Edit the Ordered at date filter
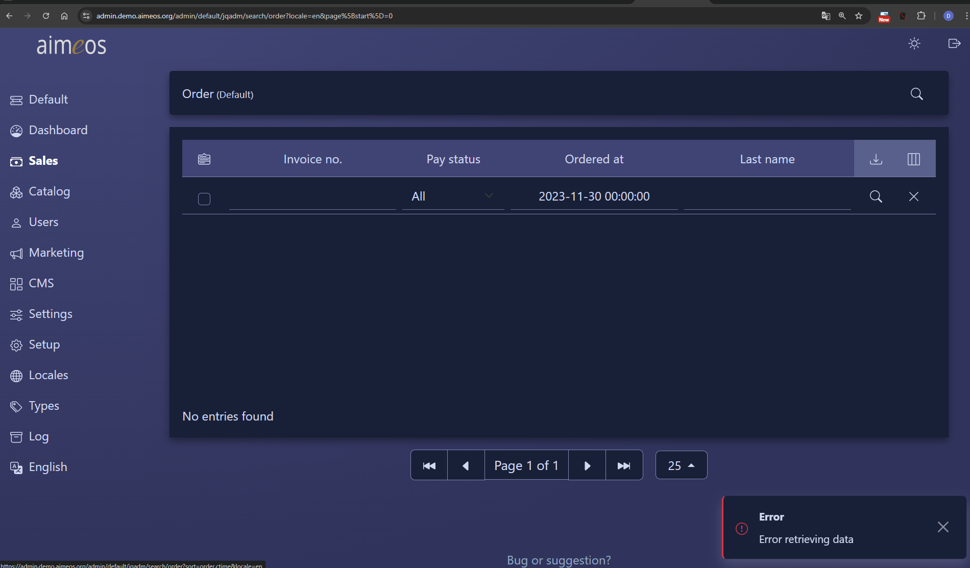 pos(594,196)
